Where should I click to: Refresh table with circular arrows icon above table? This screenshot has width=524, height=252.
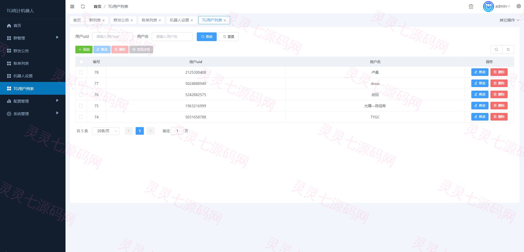tap(508, 50)
